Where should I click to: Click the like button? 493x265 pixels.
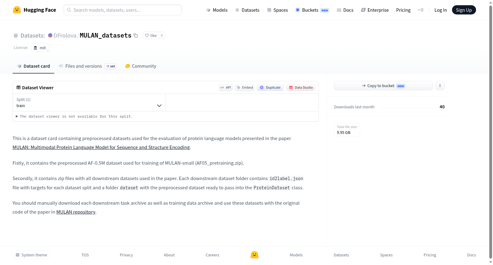pos(151,35)
